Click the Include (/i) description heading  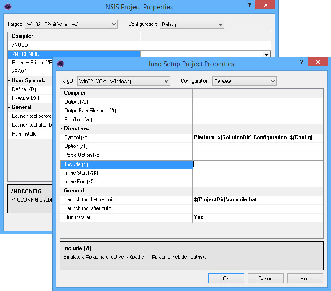point(77,248)
